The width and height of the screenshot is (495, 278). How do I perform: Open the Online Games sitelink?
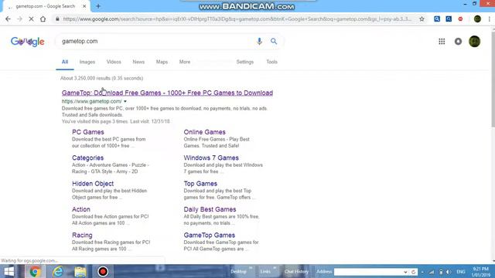coord(204,132)
